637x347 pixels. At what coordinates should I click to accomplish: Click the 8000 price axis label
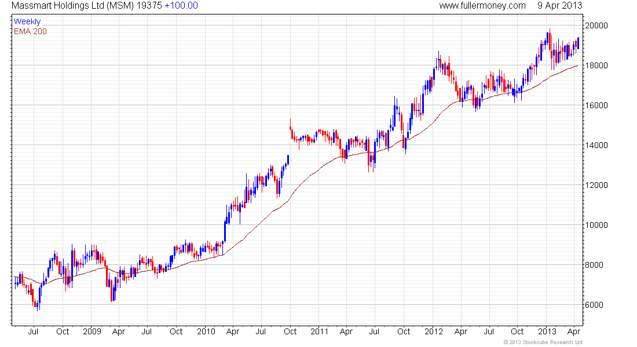pos(594,265)
